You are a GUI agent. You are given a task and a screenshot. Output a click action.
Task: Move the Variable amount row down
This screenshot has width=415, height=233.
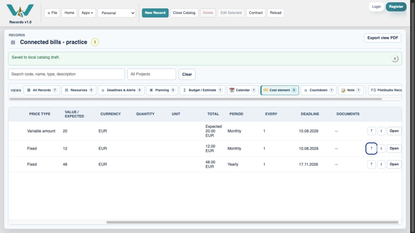[x=381, y=131]
